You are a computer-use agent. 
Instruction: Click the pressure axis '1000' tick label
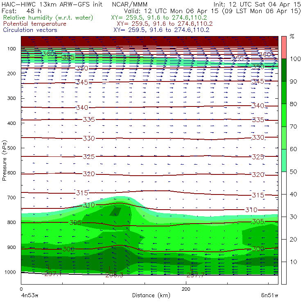point(10,272)
